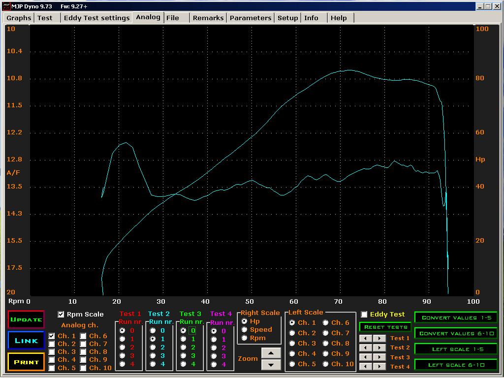Open the Parameters tab
Viewport: 504px width, 378px height.
tap(250, 18)
